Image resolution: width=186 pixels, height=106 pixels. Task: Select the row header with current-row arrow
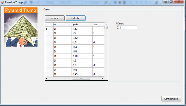[x=49, y=29]
